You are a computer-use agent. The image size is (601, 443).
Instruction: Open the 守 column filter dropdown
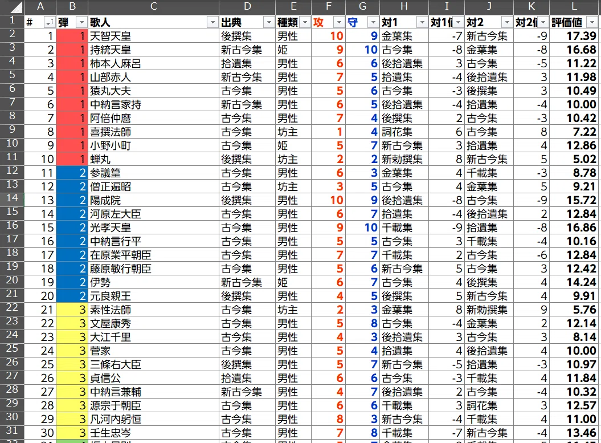(x=373, y=23)
